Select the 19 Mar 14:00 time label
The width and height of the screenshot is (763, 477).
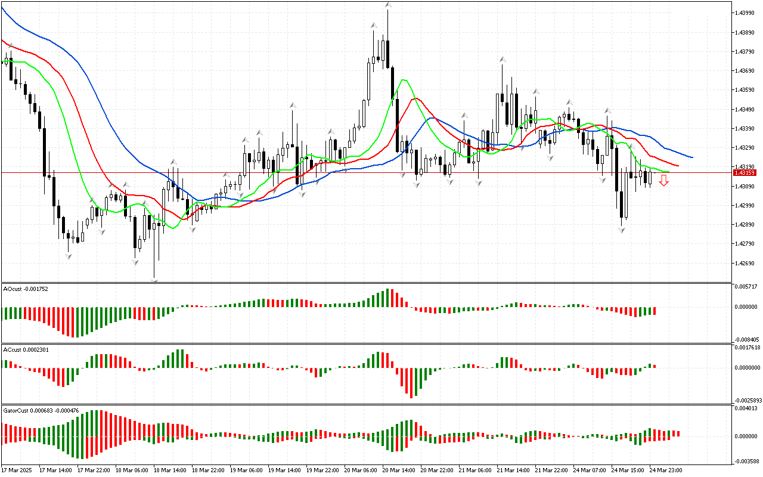click(x=284, y=470)
